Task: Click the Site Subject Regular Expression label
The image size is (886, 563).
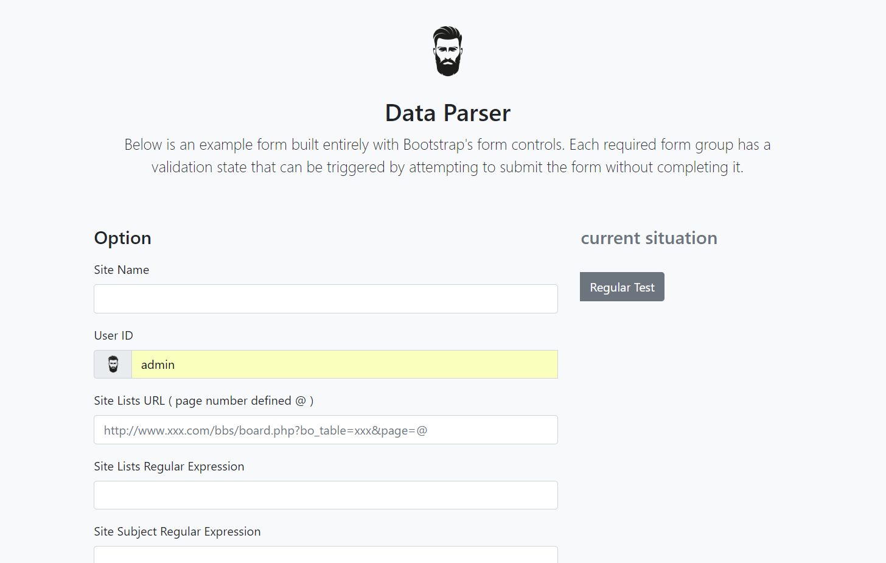Action: (x=177, y=531)
